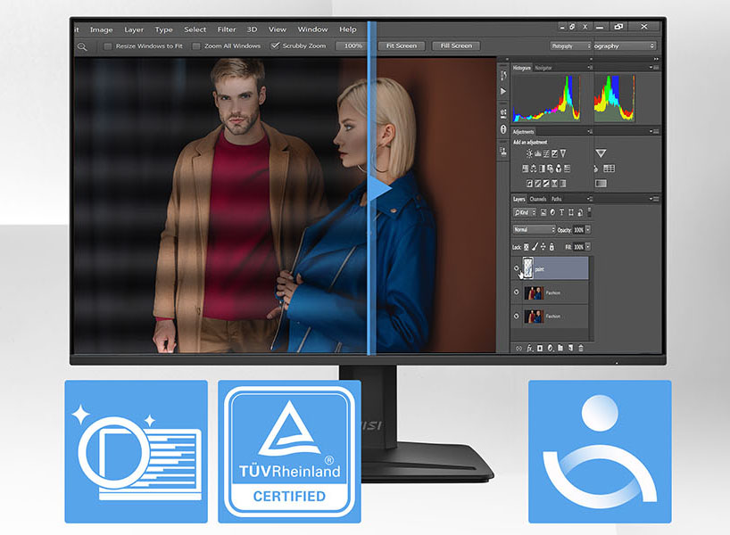Image resolution: width=730 pixels, height=535 pixels.
Task: Switch to the Channels tab
Action: point(538,199)
